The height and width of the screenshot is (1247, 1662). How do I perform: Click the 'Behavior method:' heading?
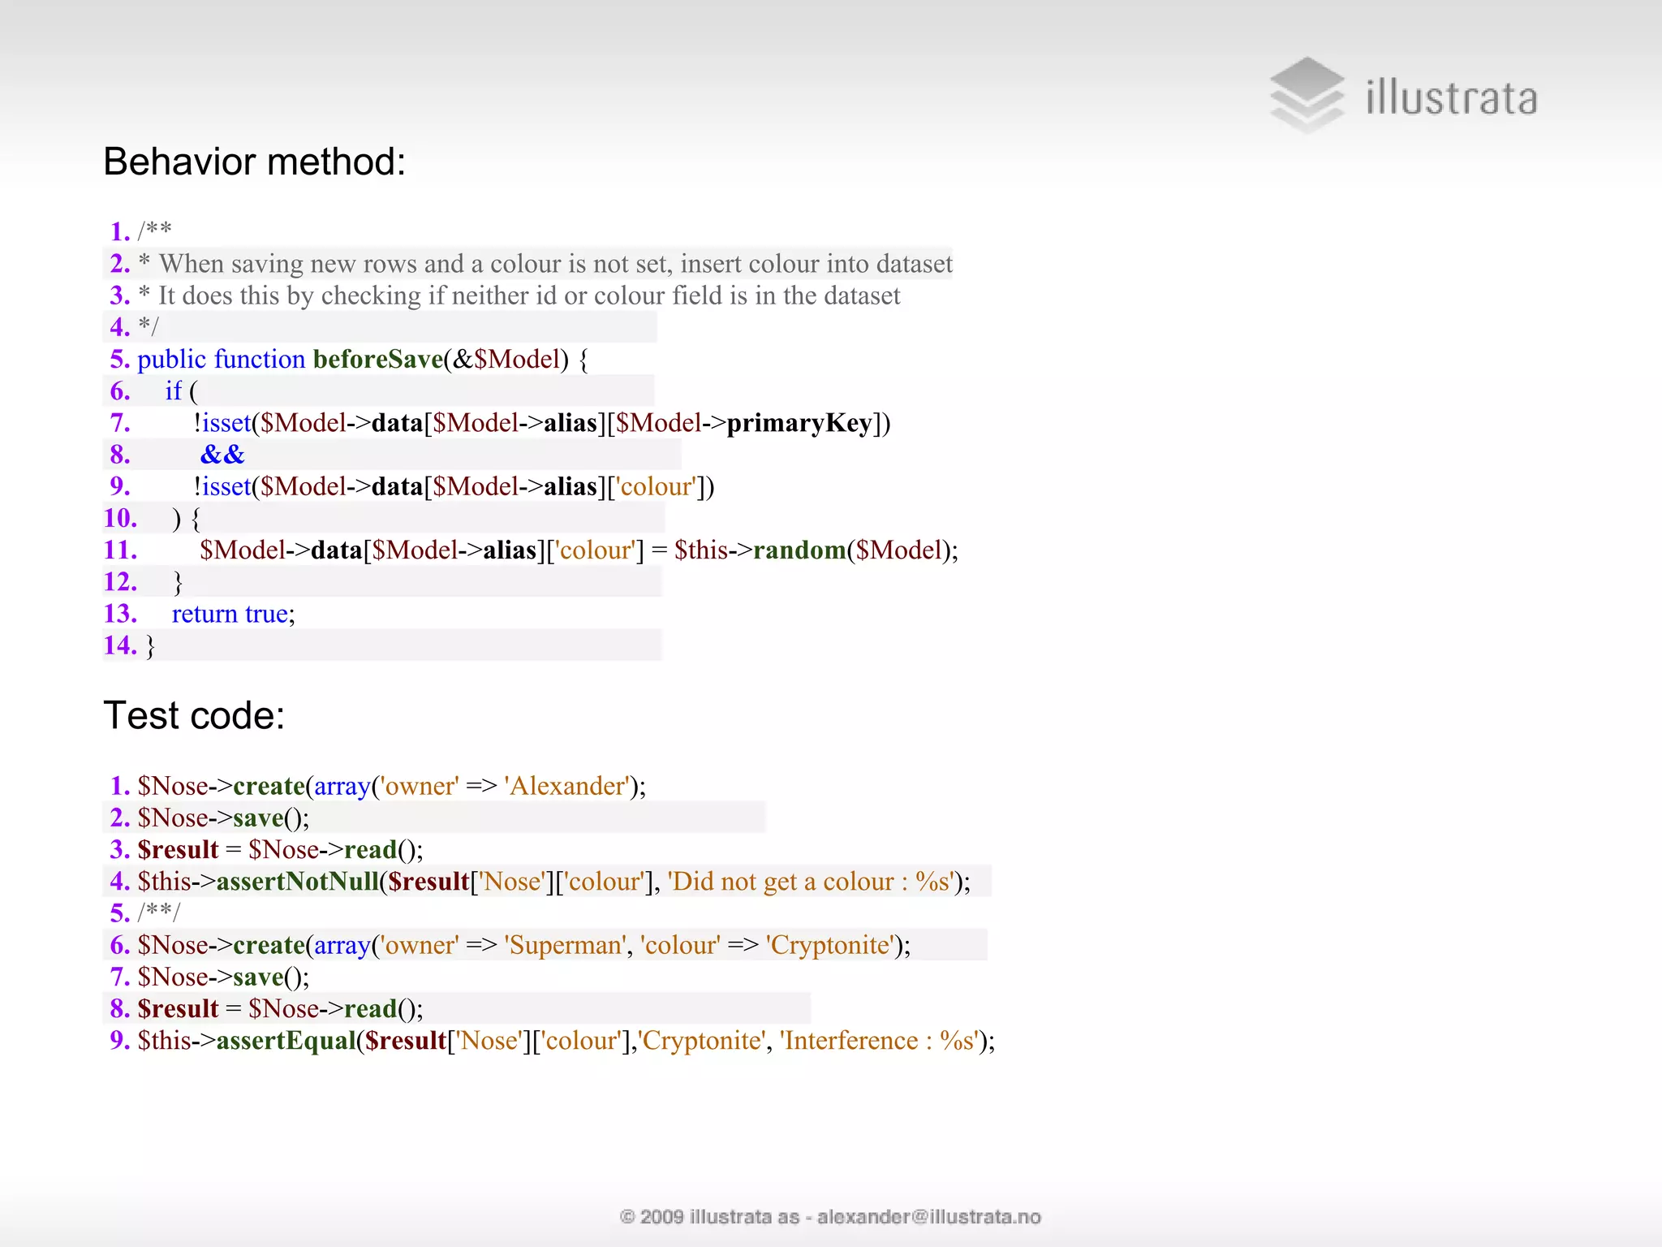click(254, 162)
